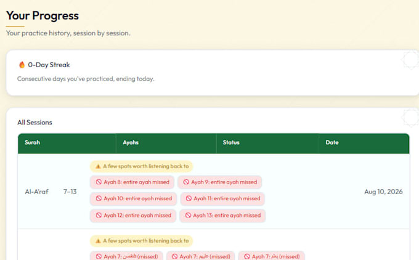Open the 'Ayah 11: entire ayah missed' tag
Screen dimensions: 419x260
(x=222, y=198)
